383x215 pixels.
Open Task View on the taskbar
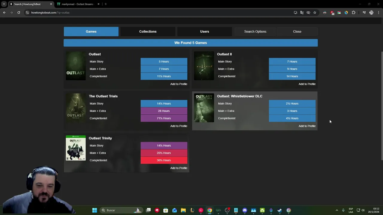[148, 210]
